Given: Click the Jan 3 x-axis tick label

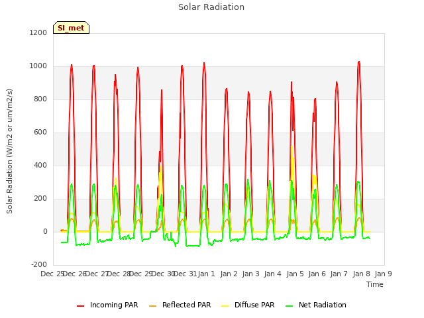Looking at the screenshot, I should pos(250,274).
